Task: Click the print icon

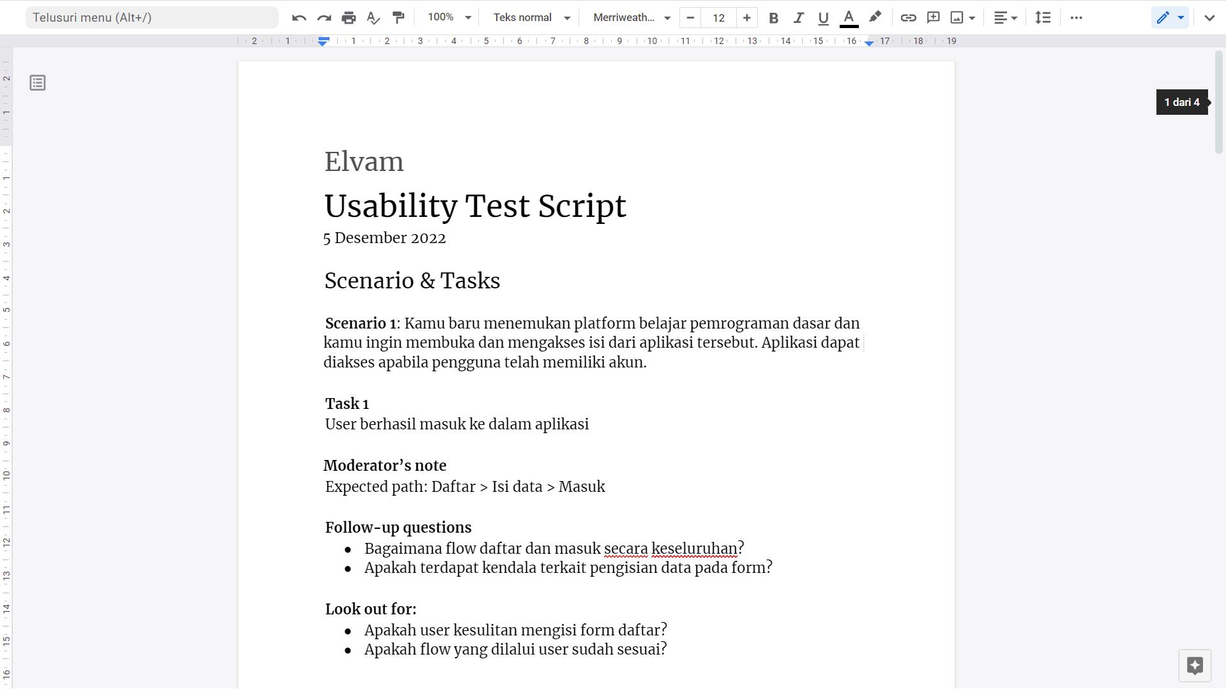Action: [x=349, y=18]
